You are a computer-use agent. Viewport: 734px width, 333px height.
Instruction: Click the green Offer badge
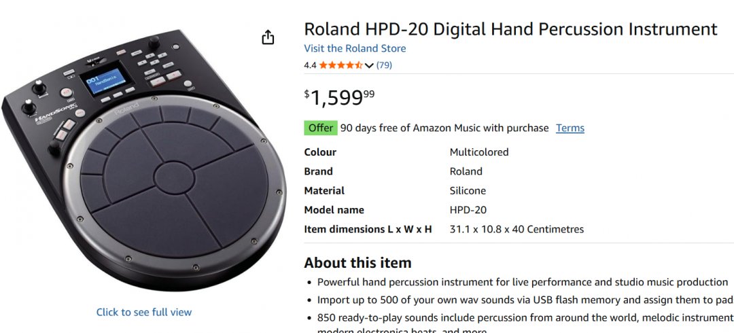pyautogui.click(x=320, y=128)
